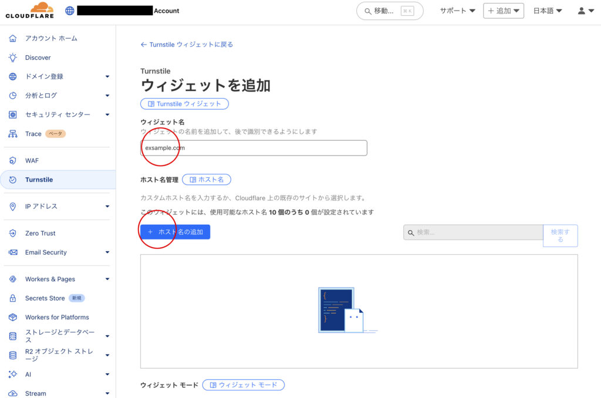Click the 新規 badge next to Secrets Store

77,298
